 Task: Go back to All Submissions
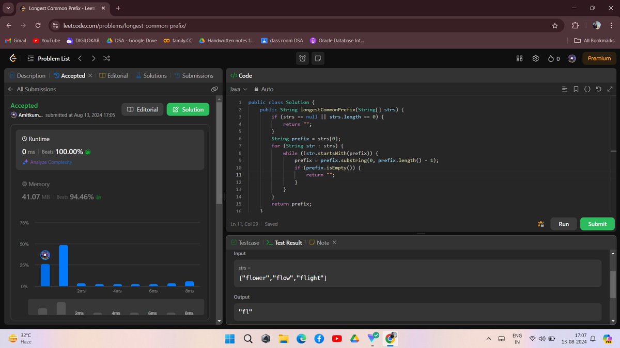tap(32, 89)
